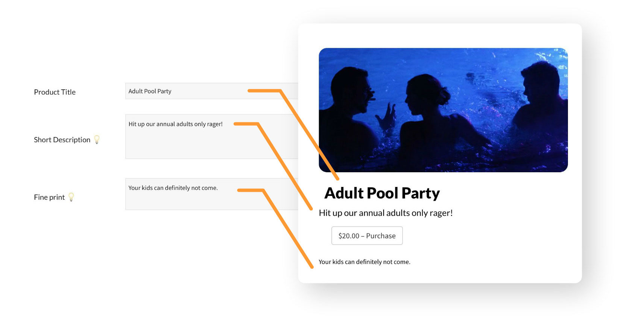Click the preview fine print about kids
Image resolution: width=621 pixels, height=322 pixels.
pyautogui.click(x=364, y=262)
